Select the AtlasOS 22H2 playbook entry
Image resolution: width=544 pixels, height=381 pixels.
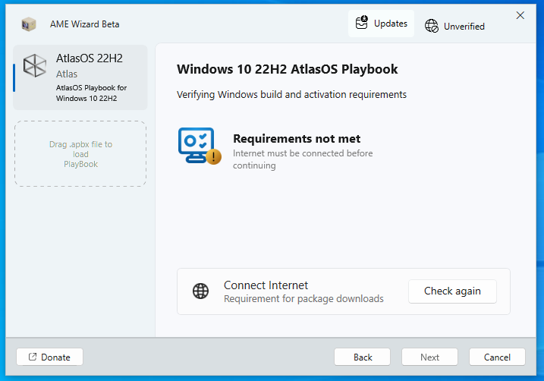[x=80, y=77]
